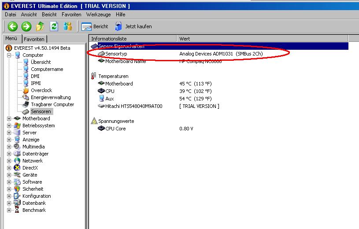The image size is (359, 229).
Task: Switch to the Menü tab
Action: point(11,38)
